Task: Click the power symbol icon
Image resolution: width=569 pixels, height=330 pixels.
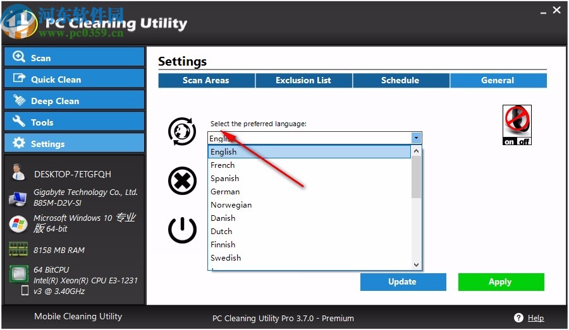Action: click(x=182, y=230)
